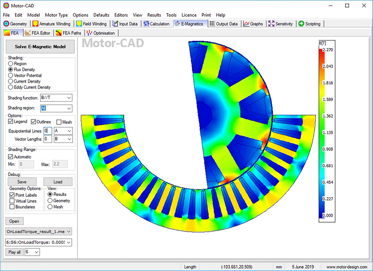Uncheck the Automatic shading range checkbox

tap(11, 157)
